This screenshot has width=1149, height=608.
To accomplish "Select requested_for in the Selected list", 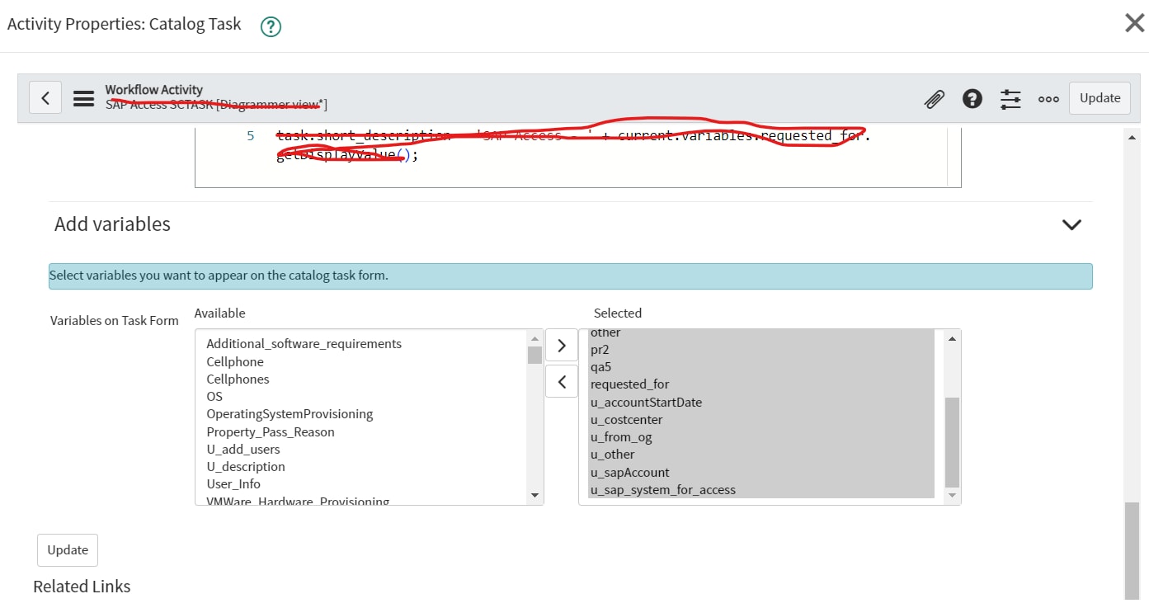I will click(629, 384).
